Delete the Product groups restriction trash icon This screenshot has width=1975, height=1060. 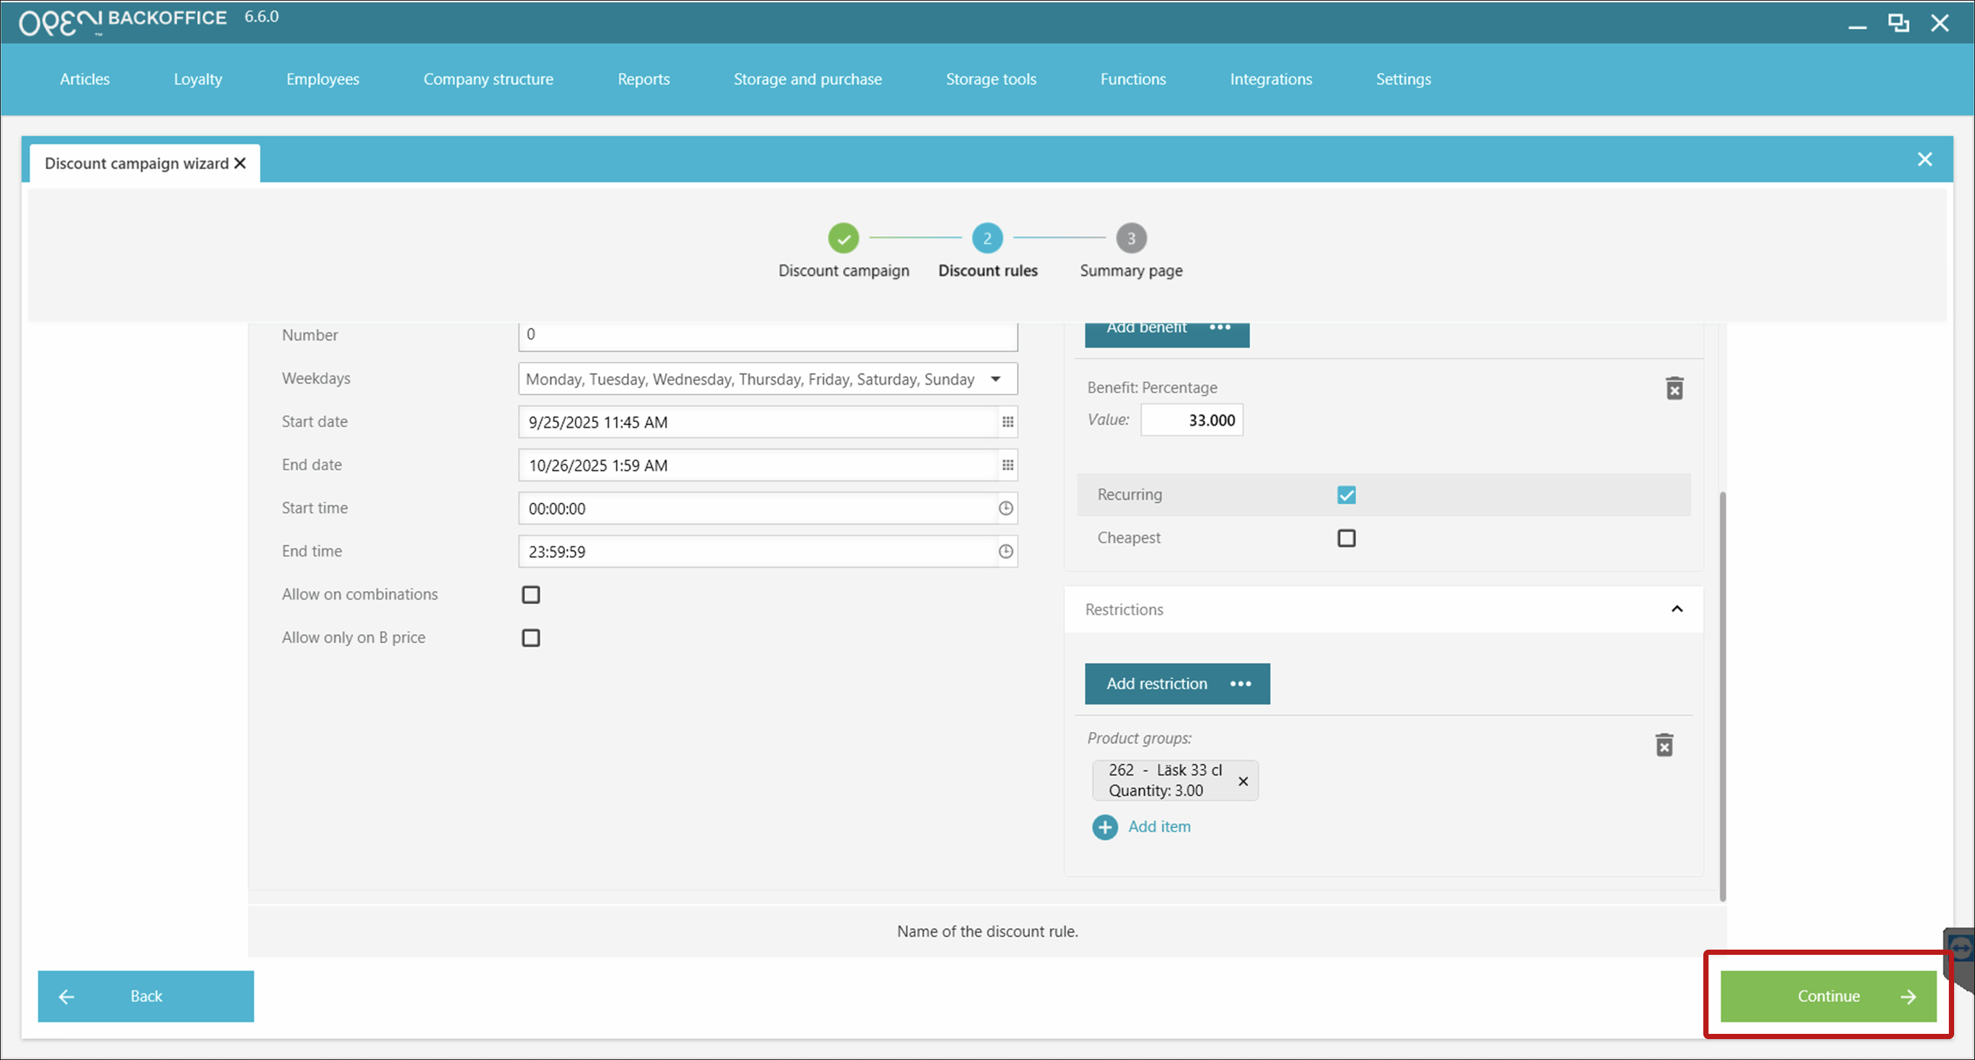1663,745
